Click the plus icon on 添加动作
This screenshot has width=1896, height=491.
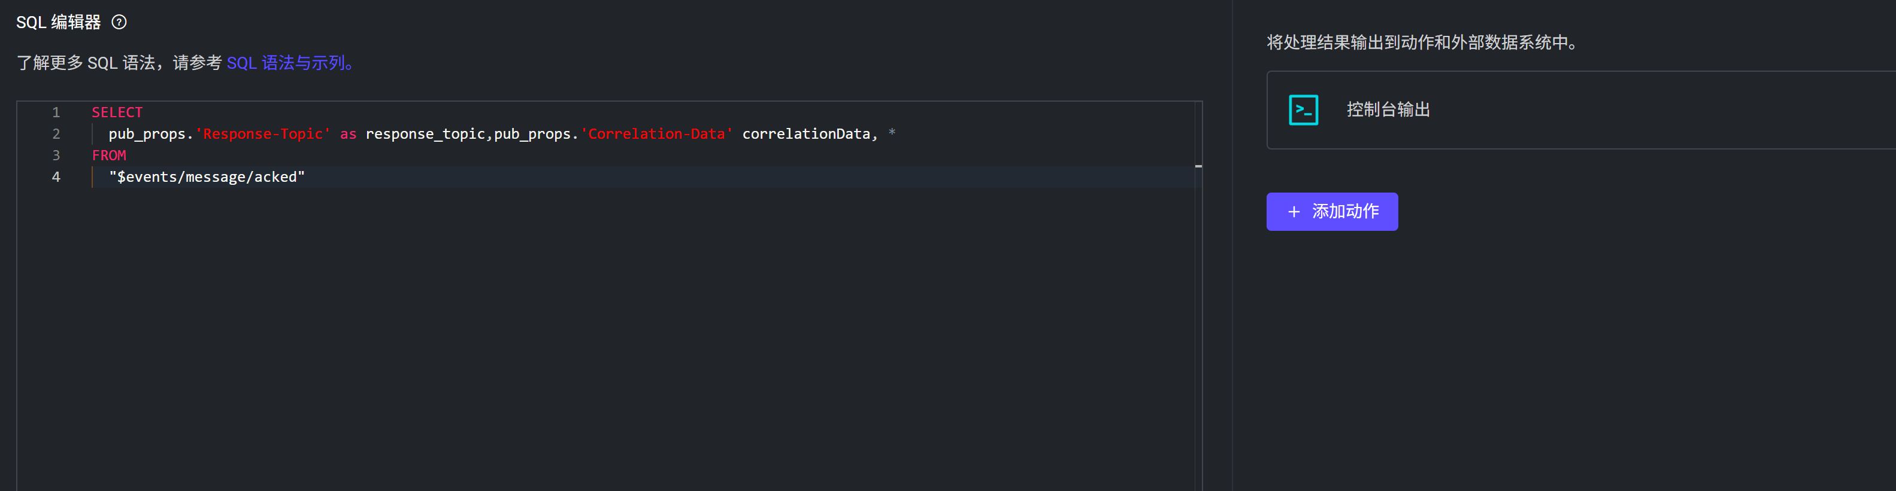[x=1293, y=212]
